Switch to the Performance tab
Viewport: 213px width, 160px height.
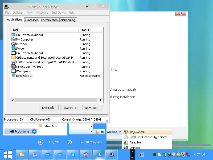(x=50, y=20)
